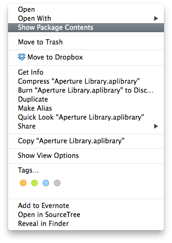Apply the orange tag color
This screenshot has width=172, height=243.
pos(23,183)
